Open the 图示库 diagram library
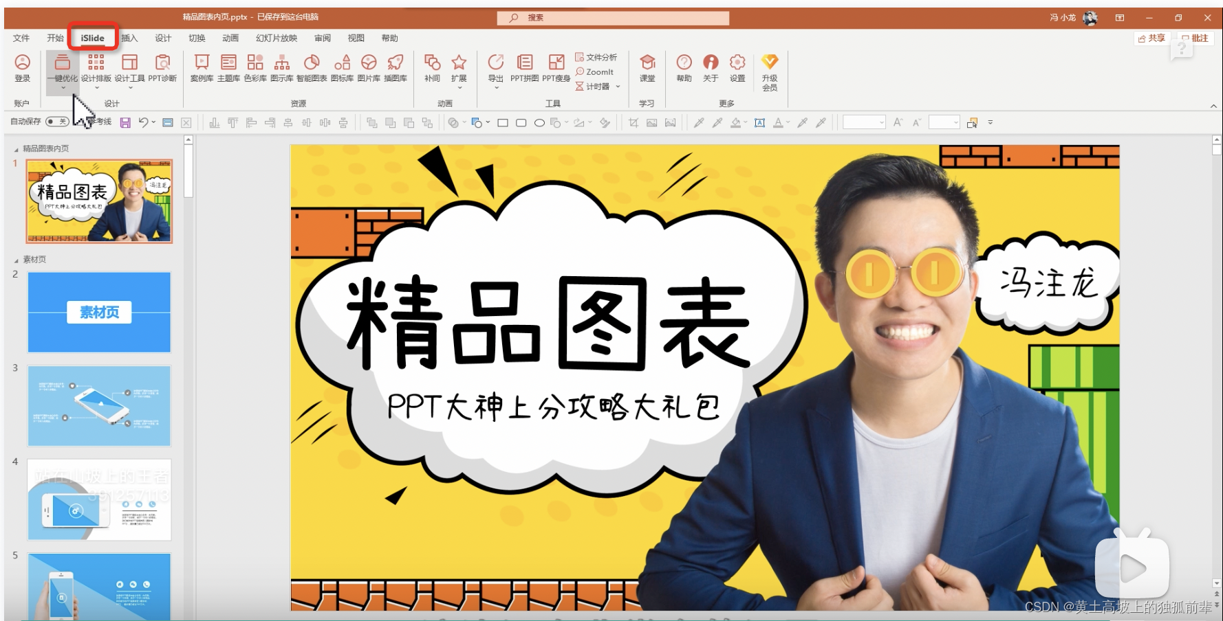1223x621 pixels. coord(282,68)
